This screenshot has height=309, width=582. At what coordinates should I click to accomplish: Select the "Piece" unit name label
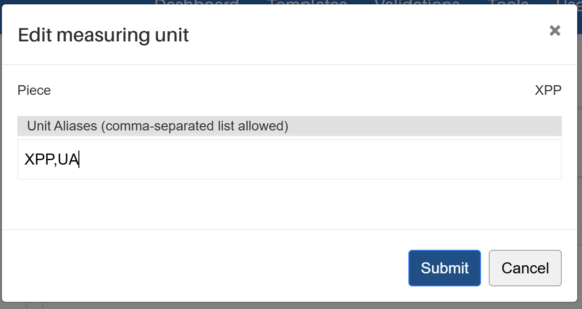pyautogui.click(x=34, y=90)
